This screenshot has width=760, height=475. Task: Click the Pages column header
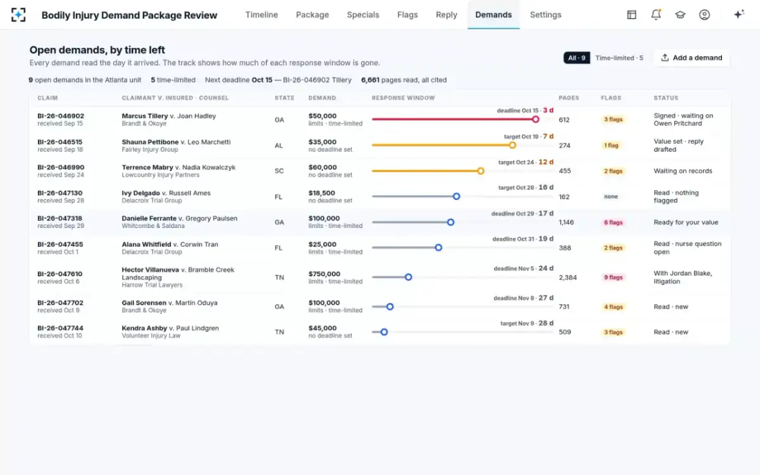(569, 98)
